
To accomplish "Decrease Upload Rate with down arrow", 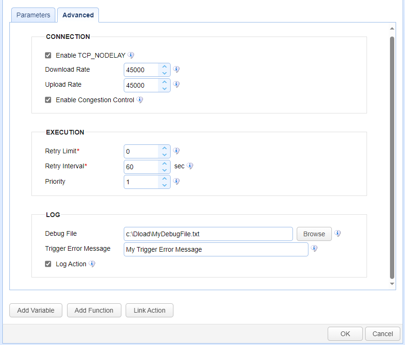I will (164, 89).
